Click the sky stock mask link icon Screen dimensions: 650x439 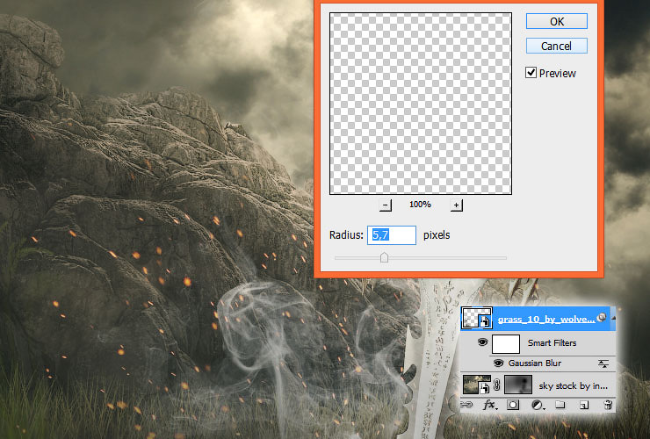pos(497,385)
